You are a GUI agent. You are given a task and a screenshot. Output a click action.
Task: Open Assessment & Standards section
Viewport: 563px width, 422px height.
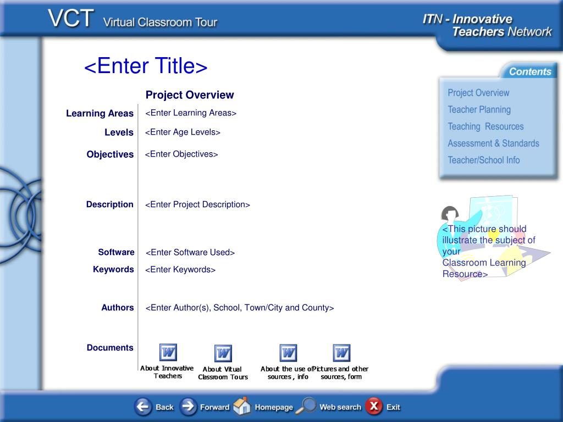point(493,143)
